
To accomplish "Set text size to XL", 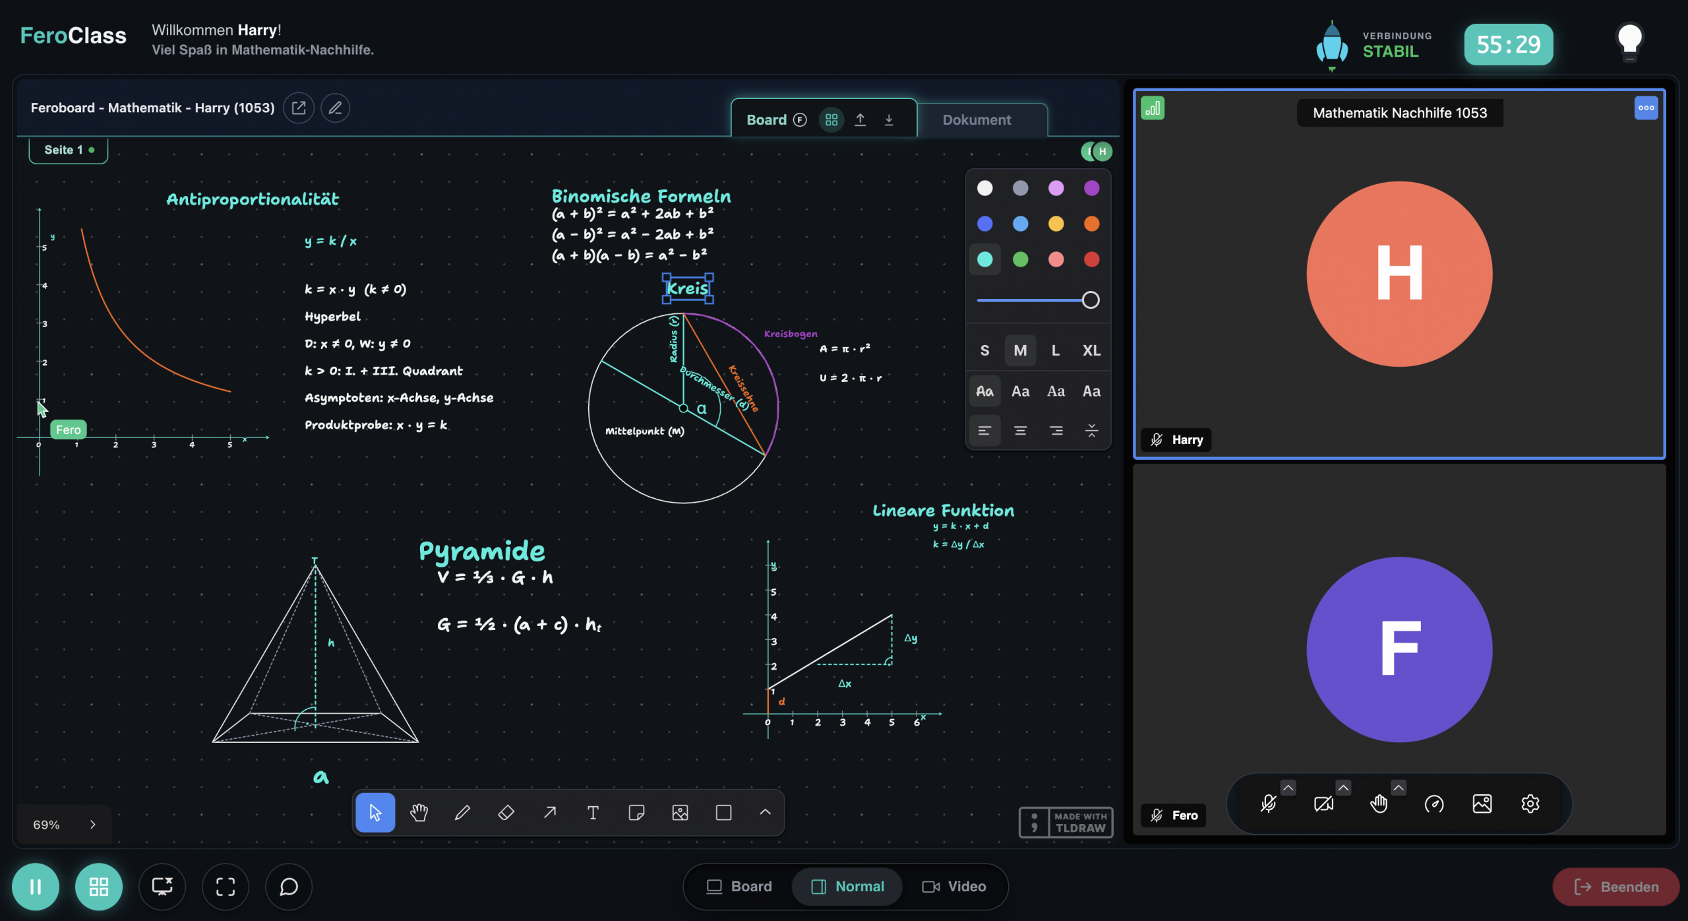I will coord(1091,350).
